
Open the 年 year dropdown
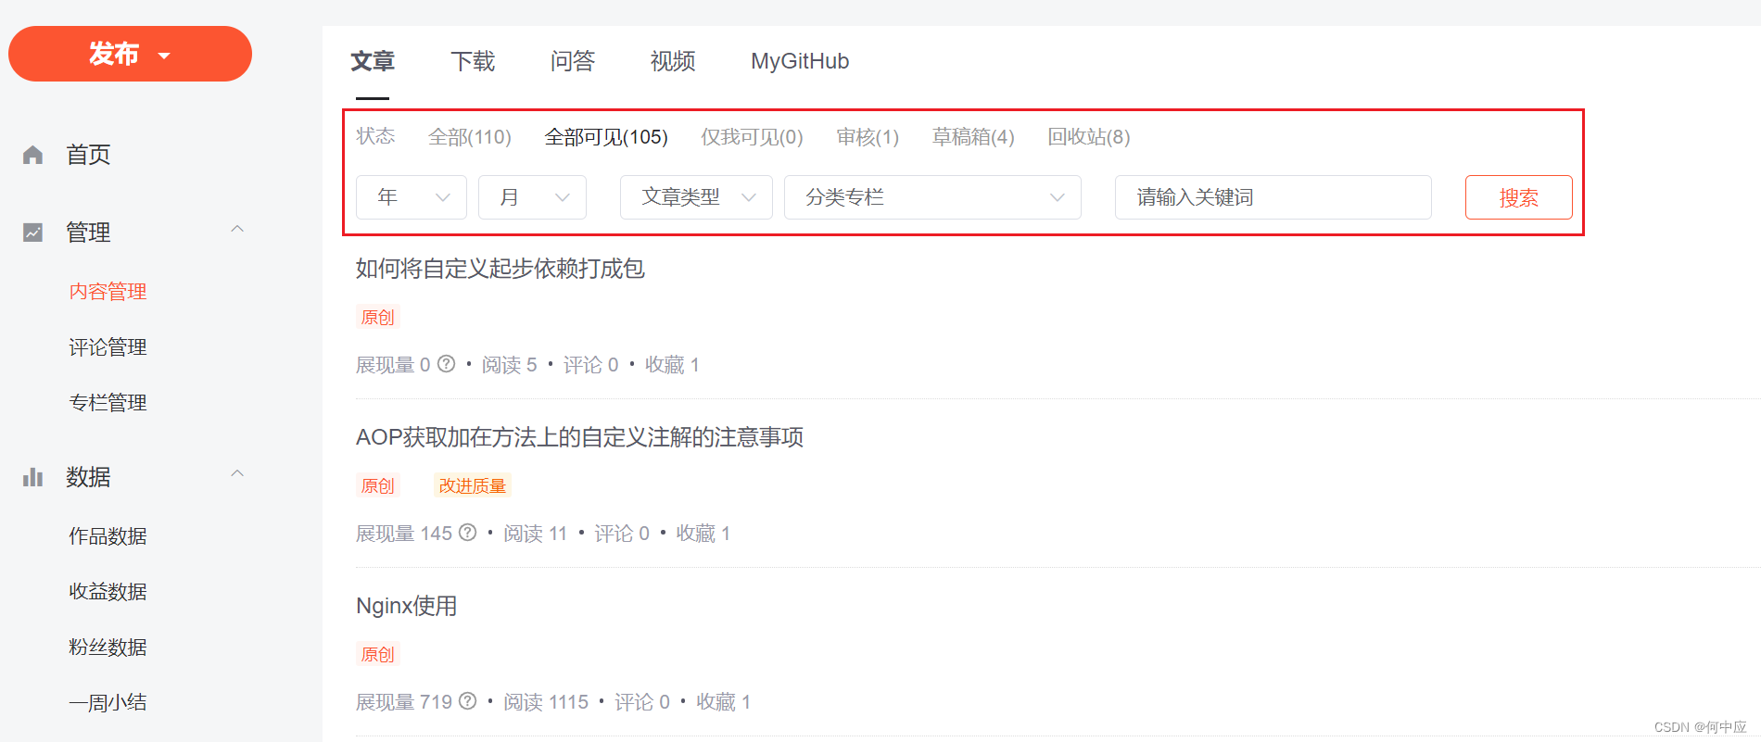point(412,197)
